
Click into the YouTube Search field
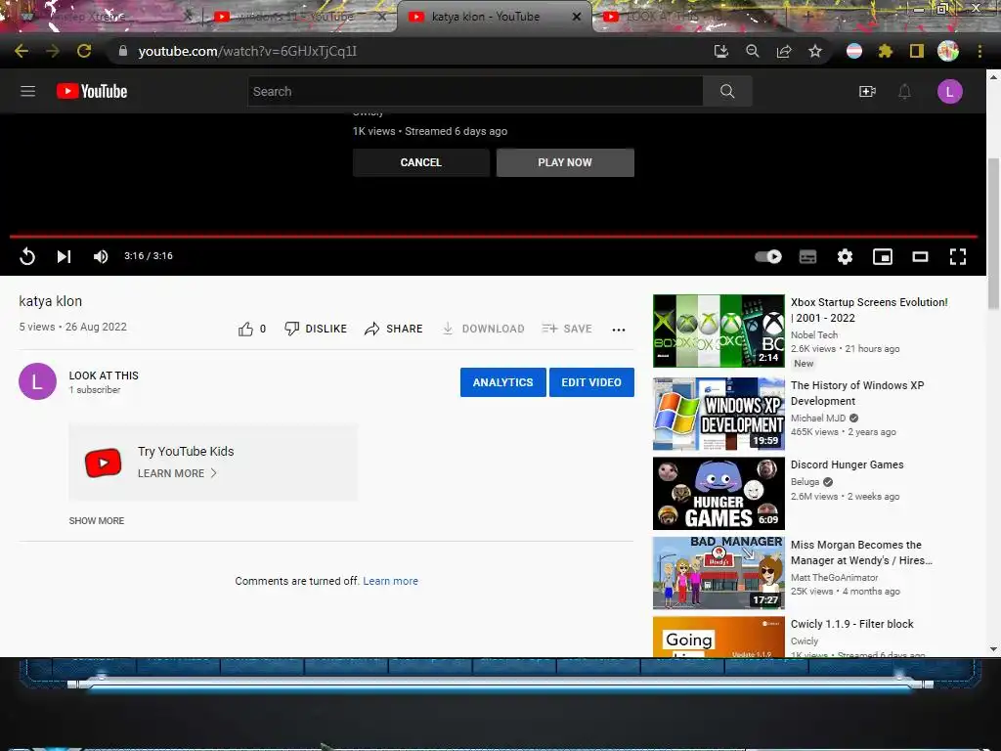click(x=475, y=91)
